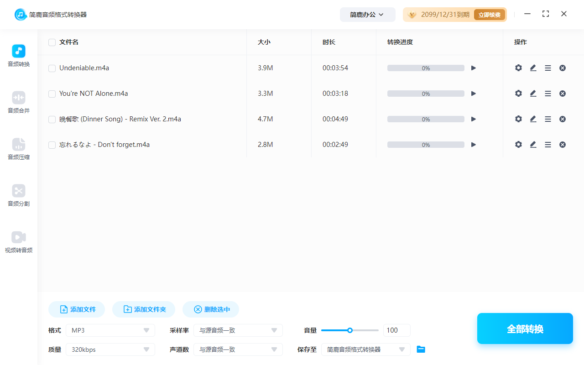The height and width of the screenshot is (365, 584).
Task: Open settings gear for Undeniable.m4a
Action: pyautogui.click(x=518, y=68)
